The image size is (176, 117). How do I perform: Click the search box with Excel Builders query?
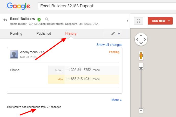(107, 6)
